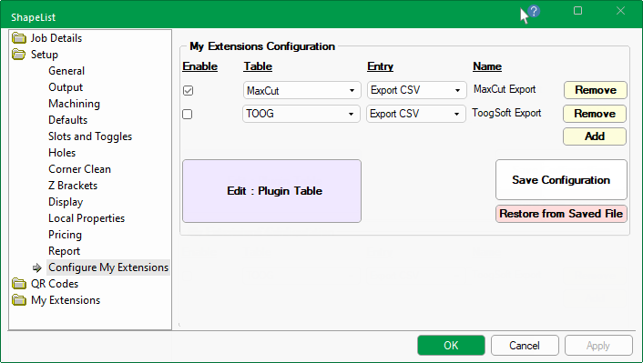
Task: Click the help question mark icon
Action: click(x=534, y=11)
